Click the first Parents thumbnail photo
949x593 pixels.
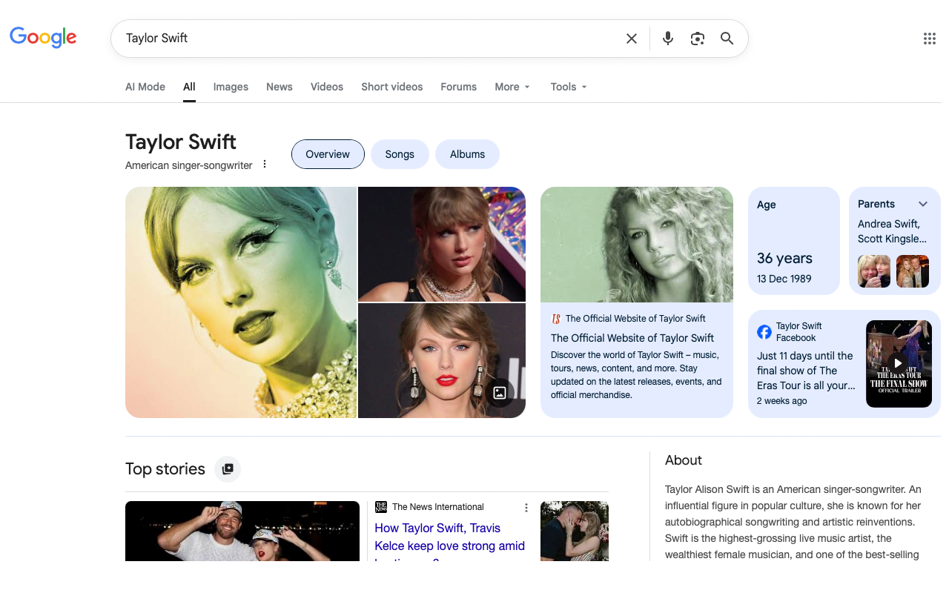tap(874, 271)
